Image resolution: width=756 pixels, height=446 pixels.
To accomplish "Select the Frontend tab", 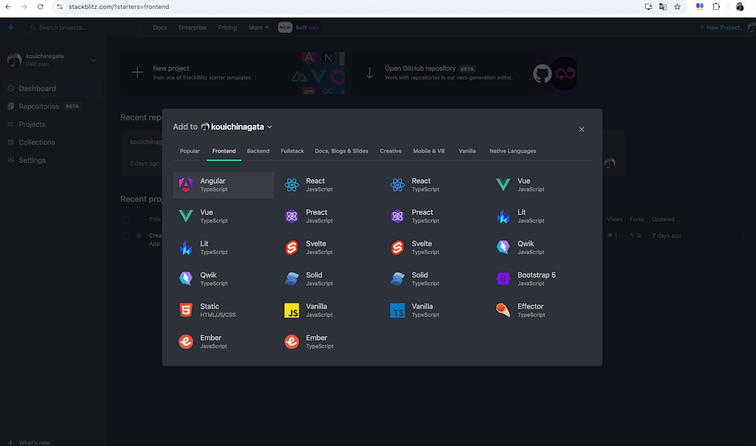I will 224,151.
